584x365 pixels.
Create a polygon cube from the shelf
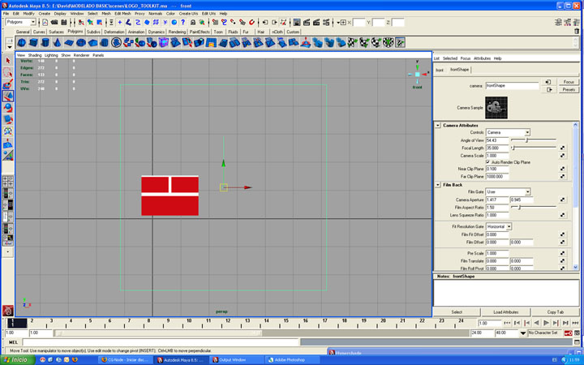(33, 42)
